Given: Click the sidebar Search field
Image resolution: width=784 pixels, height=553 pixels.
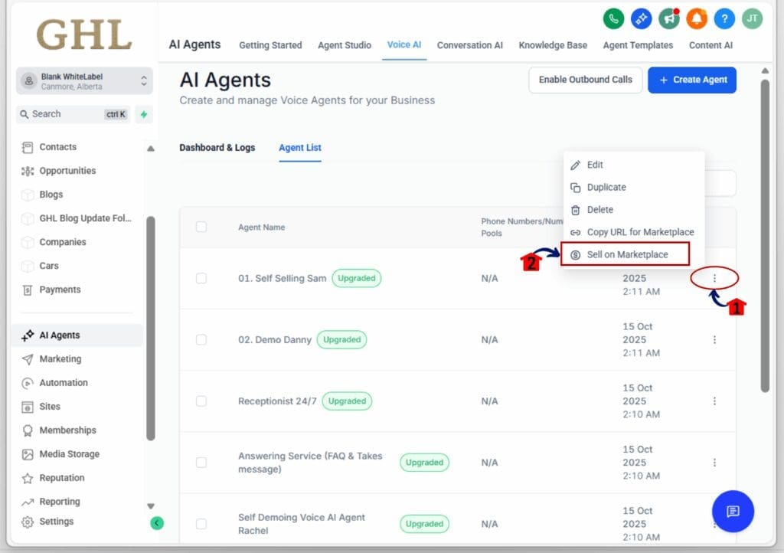Looking at the screenshot, I should click(x=73, y=114).
